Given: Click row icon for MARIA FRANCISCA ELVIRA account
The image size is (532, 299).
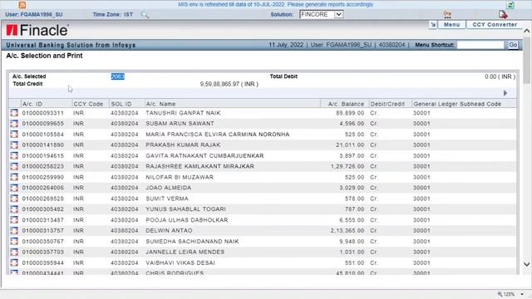Looking at the screenshot, I should pos(14,135).
